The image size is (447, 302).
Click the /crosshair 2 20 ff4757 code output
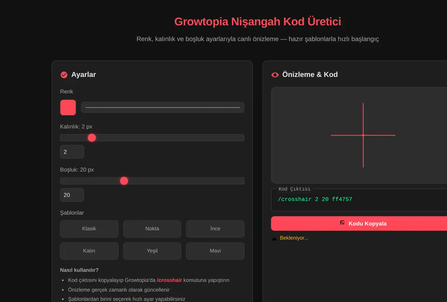click(315, 199)
